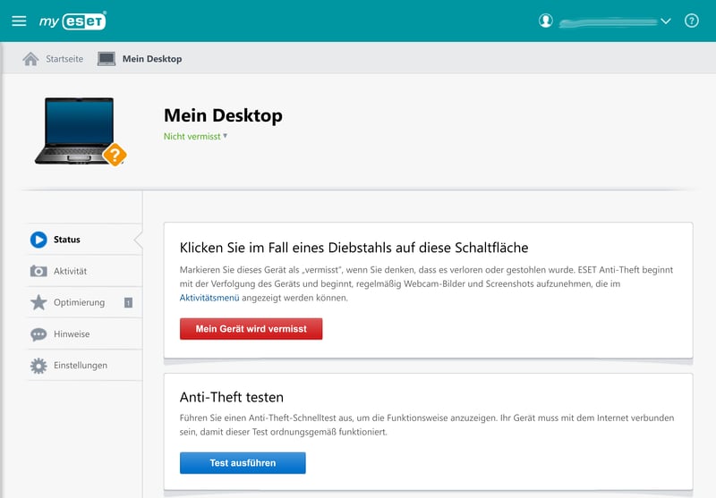Click the home icon in breadcrumb
Screen dimensions: 716x498
tap(30, 59)
